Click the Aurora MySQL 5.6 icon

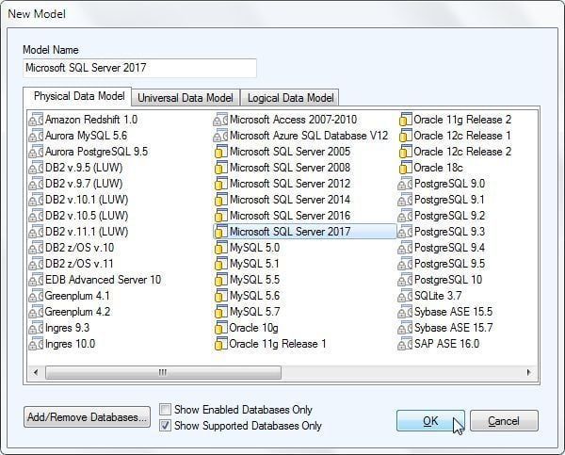click(36, 136)
